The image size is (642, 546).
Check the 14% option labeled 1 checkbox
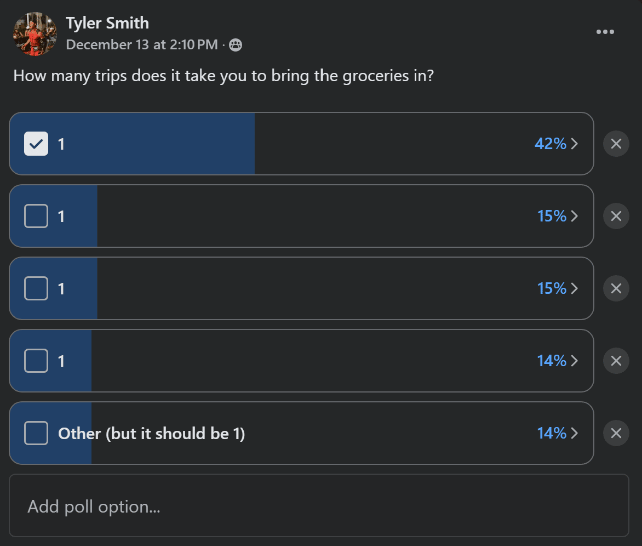(x=36, y=361)
